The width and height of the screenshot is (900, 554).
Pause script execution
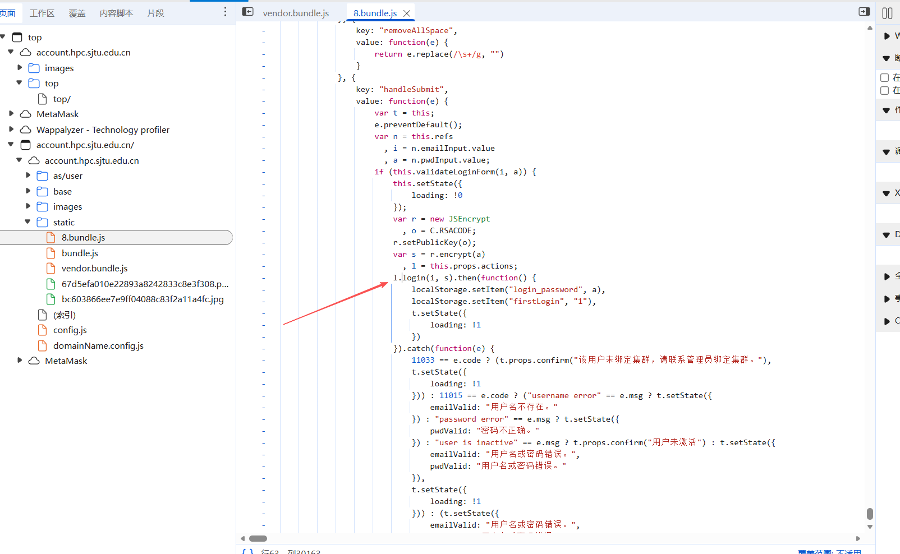pos(887,13)
